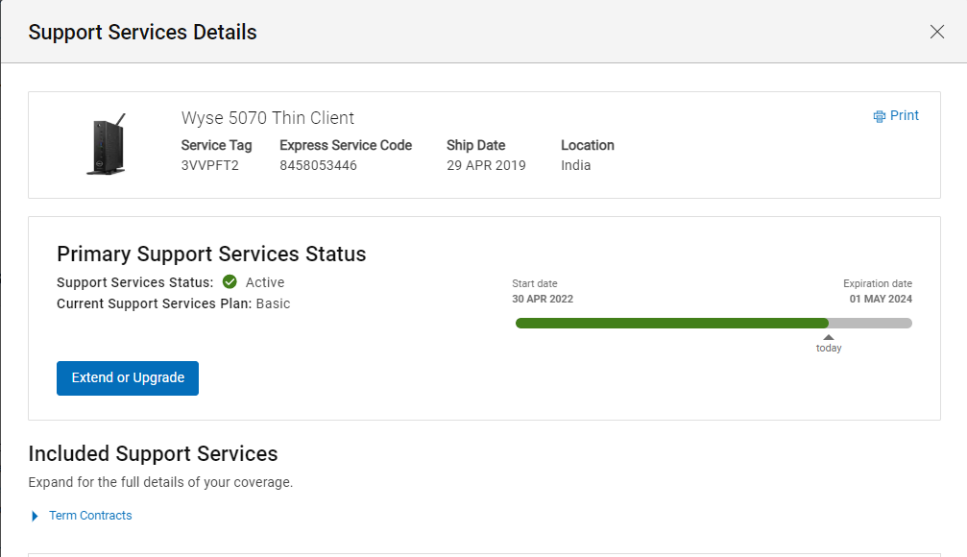Click the printer icon next to Print
The width and height of the screenshot is (967, 557).
pos(879,116)
